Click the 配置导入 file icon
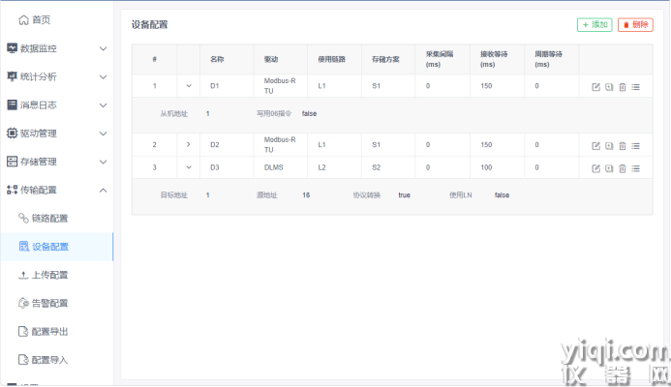This screenshot has height=387, width=671. coord(23,359)
